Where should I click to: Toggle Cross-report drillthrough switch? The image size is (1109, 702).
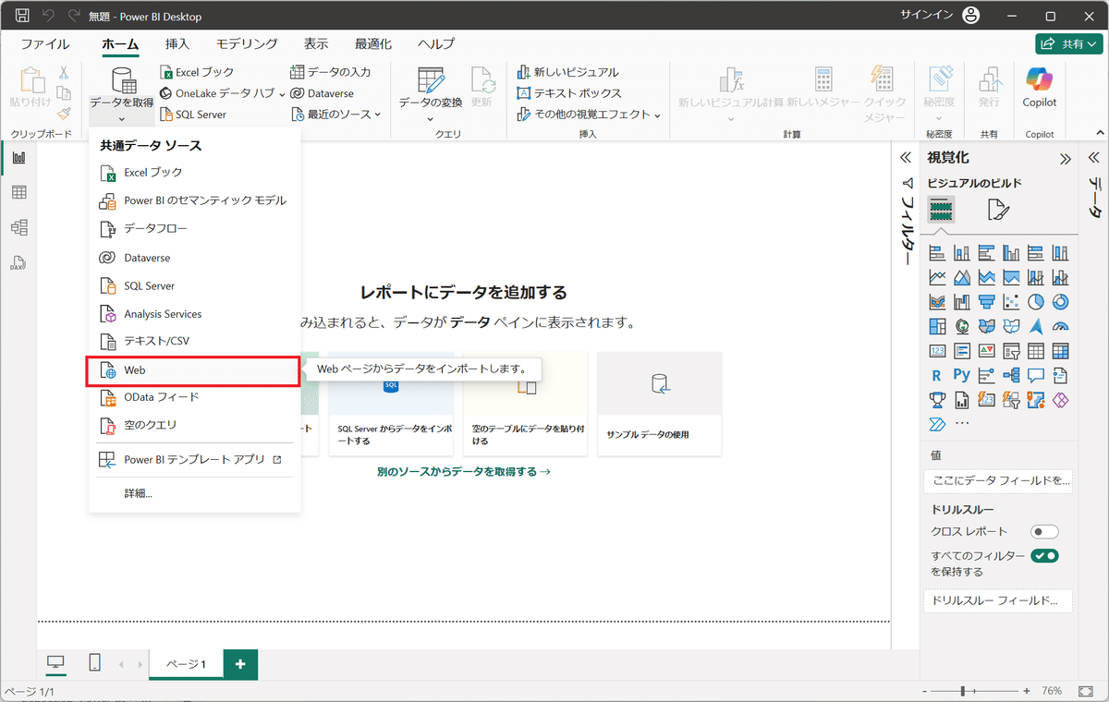point(1045,532)
